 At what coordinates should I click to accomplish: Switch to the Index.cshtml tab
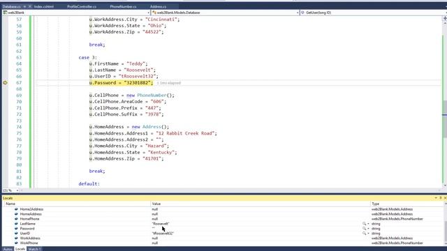coord(44,6)
